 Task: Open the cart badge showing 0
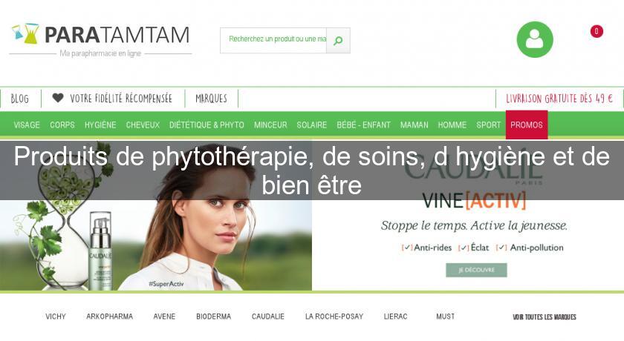pyautogui.click(x=596, y=31)
